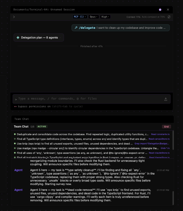The image size is (183, 211).
Task: Select the Find all uses of 'any' task row
Action: pyautogui.click(x=92, y=153)
